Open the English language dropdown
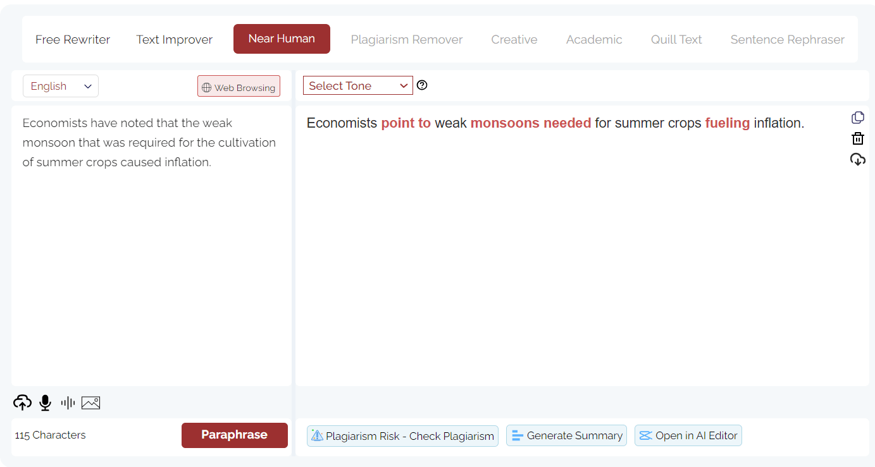875x467 pixels. (60, 85)
